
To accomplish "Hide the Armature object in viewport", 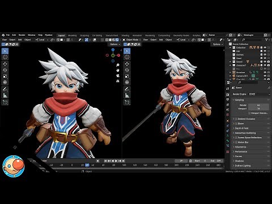I will [x=265, y=73].
